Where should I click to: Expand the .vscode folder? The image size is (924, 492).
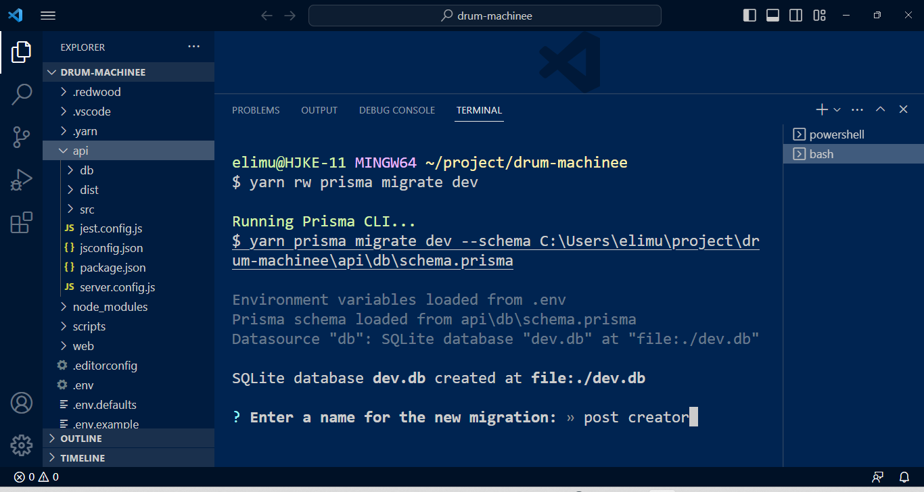pos(129,112)
